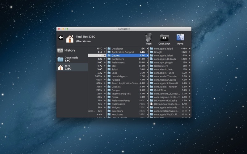Expand arrow of com.apple.Safari 161M
The image size is (247, 154).
point(190,55)
